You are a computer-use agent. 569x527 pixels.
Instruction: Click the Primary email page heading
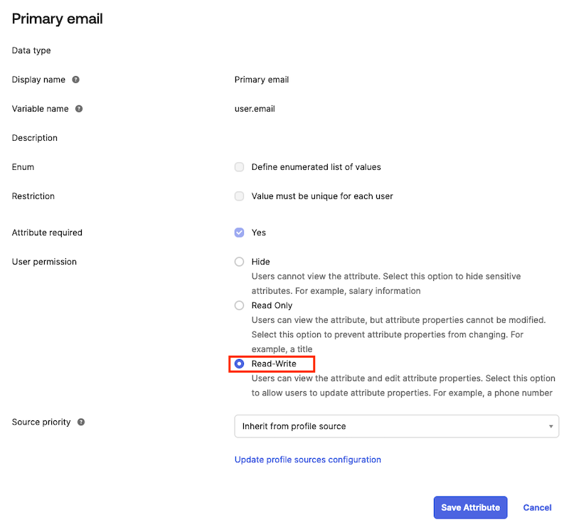point(57,18)
